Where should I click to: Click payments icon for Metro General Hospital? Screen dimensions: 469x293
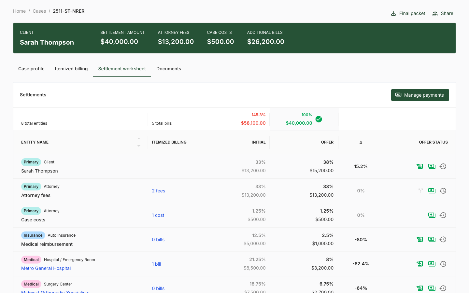tap(432, 264)
